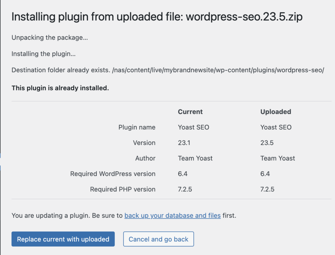Click the "Cancel and go back" button

pyautogui.click(x=158, y=239)
